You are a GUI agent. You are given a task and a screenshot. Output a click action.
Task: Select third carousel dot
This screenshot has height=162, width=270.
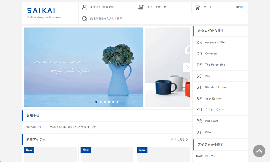click(105, 102)
